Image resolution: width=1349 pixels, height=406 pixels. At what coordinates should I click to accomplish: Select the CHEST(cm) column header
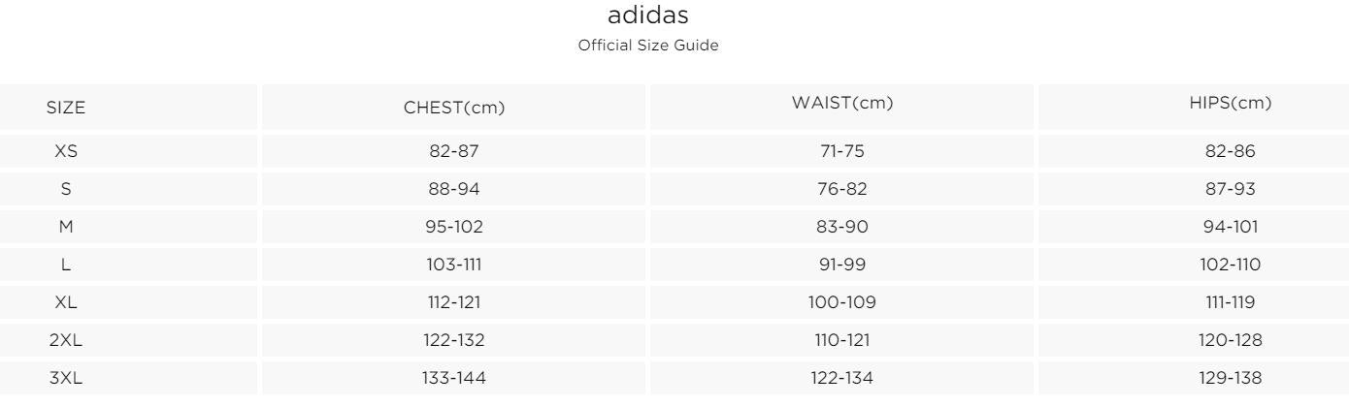[x=454, y=109]
